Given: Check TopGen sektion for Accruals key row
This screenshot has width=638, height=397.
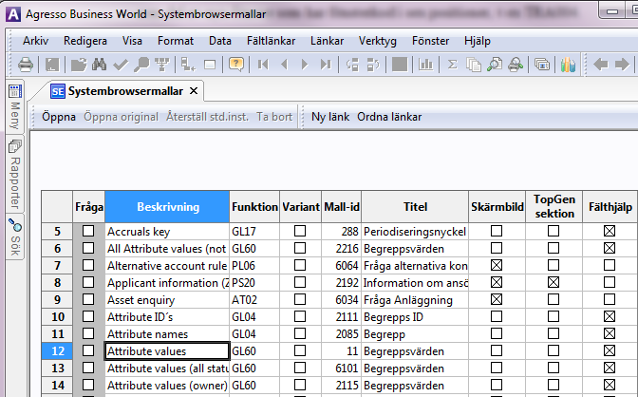Looking at the screenshot, I should pos(554,232).
